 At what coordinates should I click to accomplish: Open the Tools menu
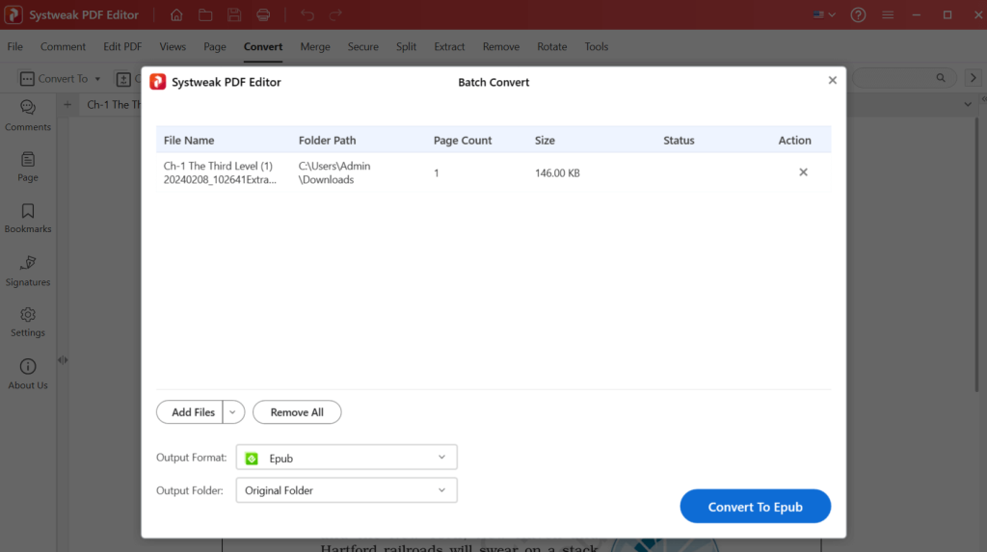(x=596, y=46)
